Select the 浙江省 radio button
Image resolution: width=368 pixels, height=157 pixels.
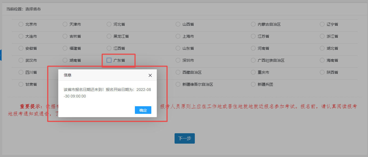(322, 36)
